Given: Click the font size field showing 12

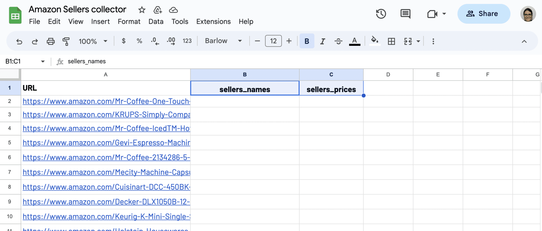Looking at the screenshot, I should [x=273, y=41].
